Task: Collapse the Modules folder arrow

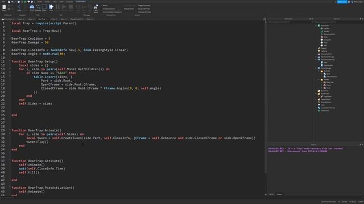Action: pyautogui.click(x=319, y=71)
